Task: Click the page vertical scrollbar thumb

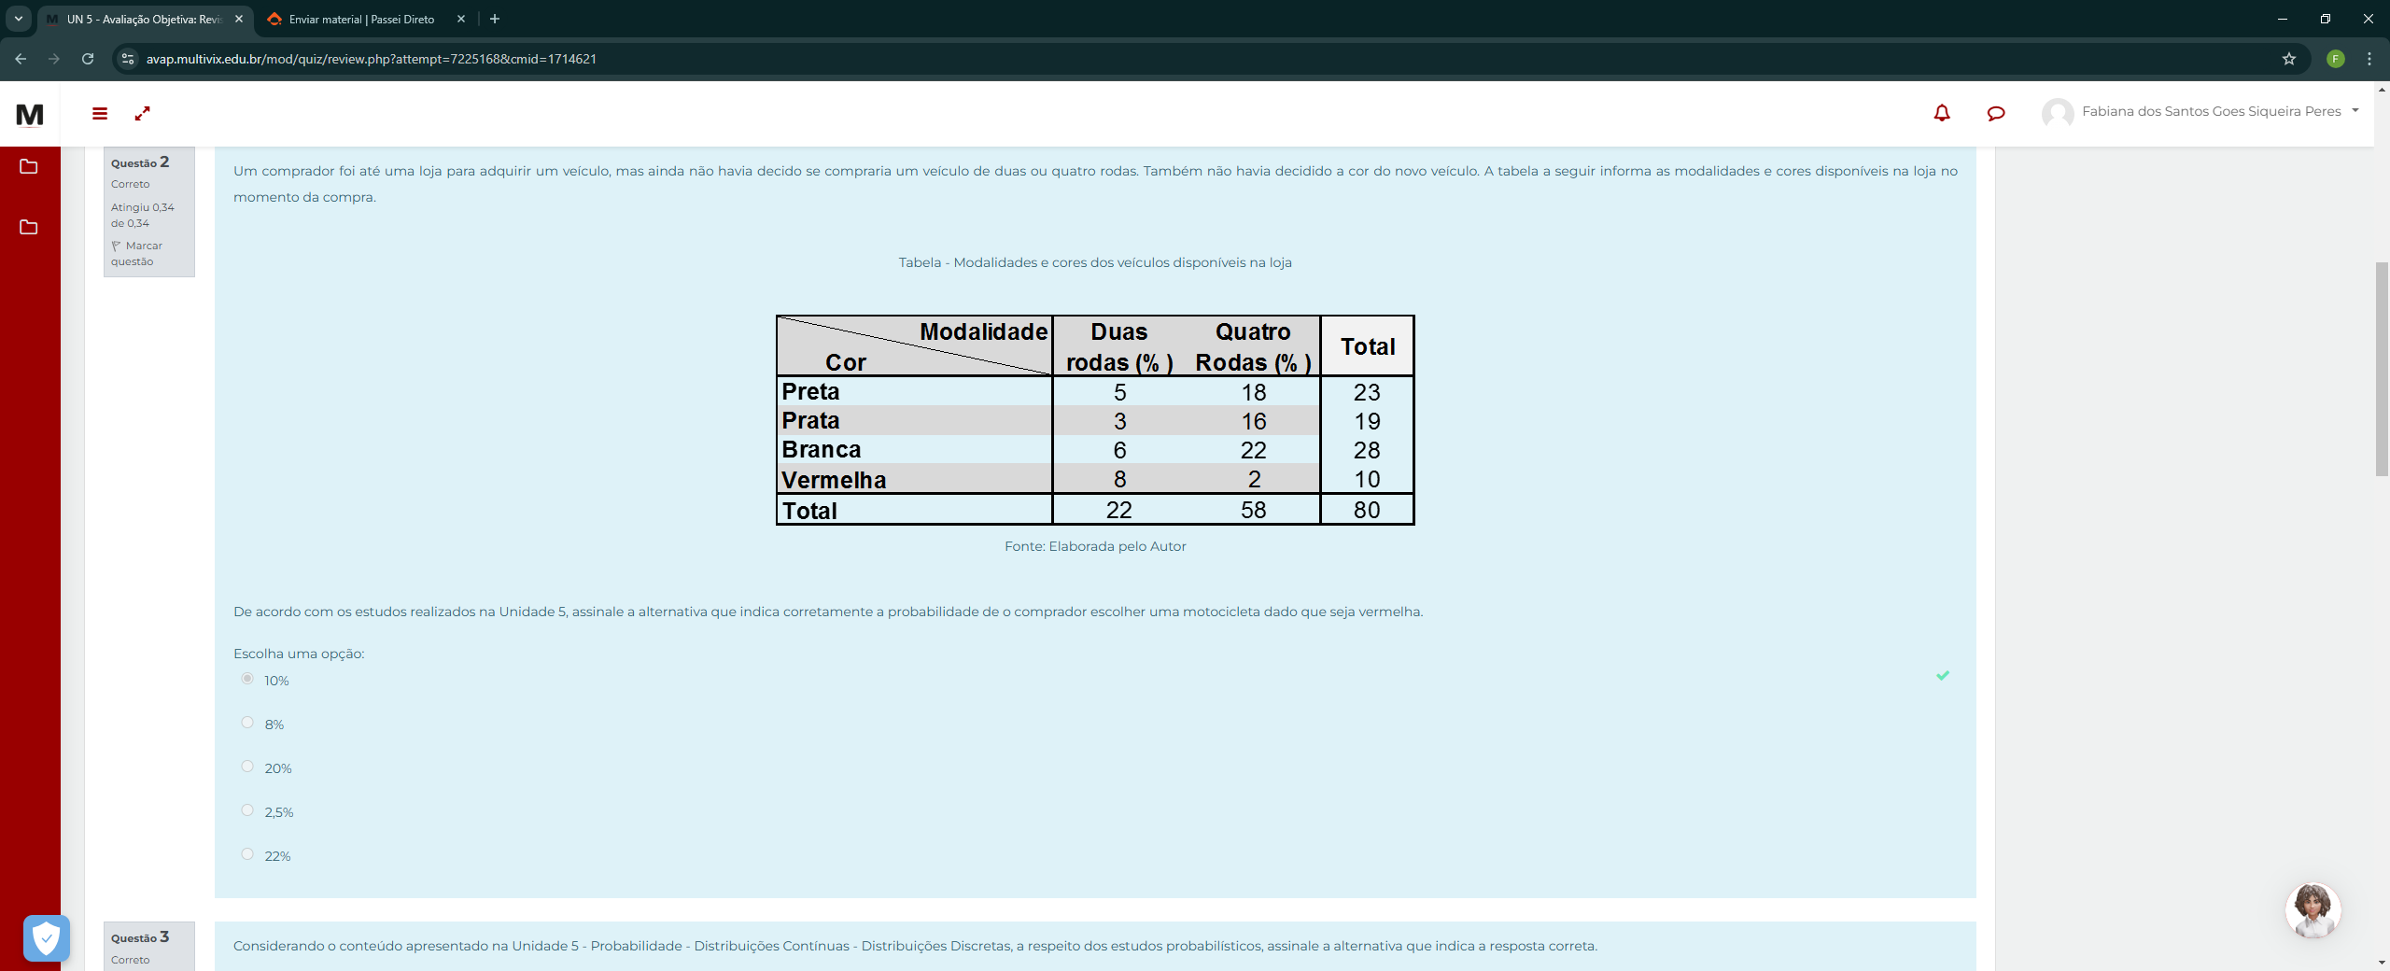Action: (x=2381, y=369)
